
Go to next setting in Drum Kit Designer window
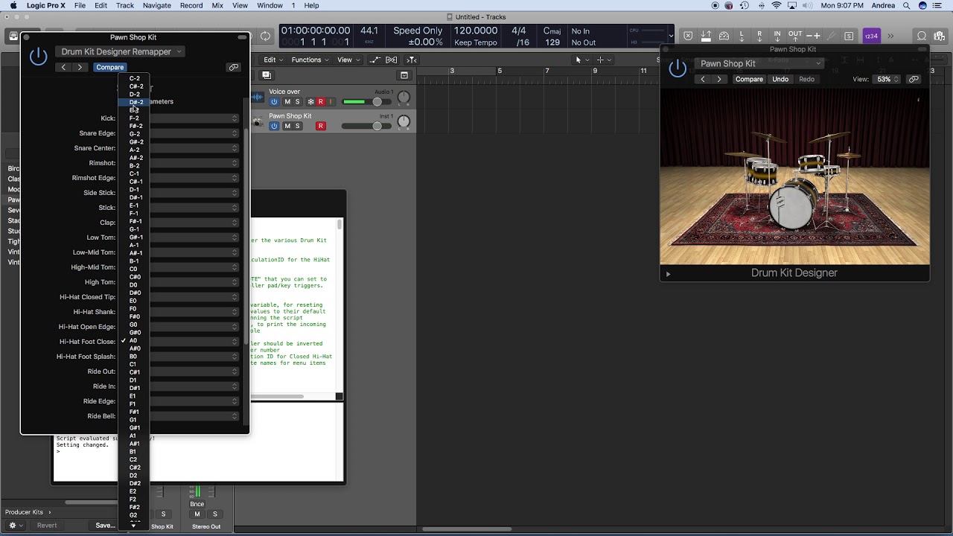click(718, 79)
